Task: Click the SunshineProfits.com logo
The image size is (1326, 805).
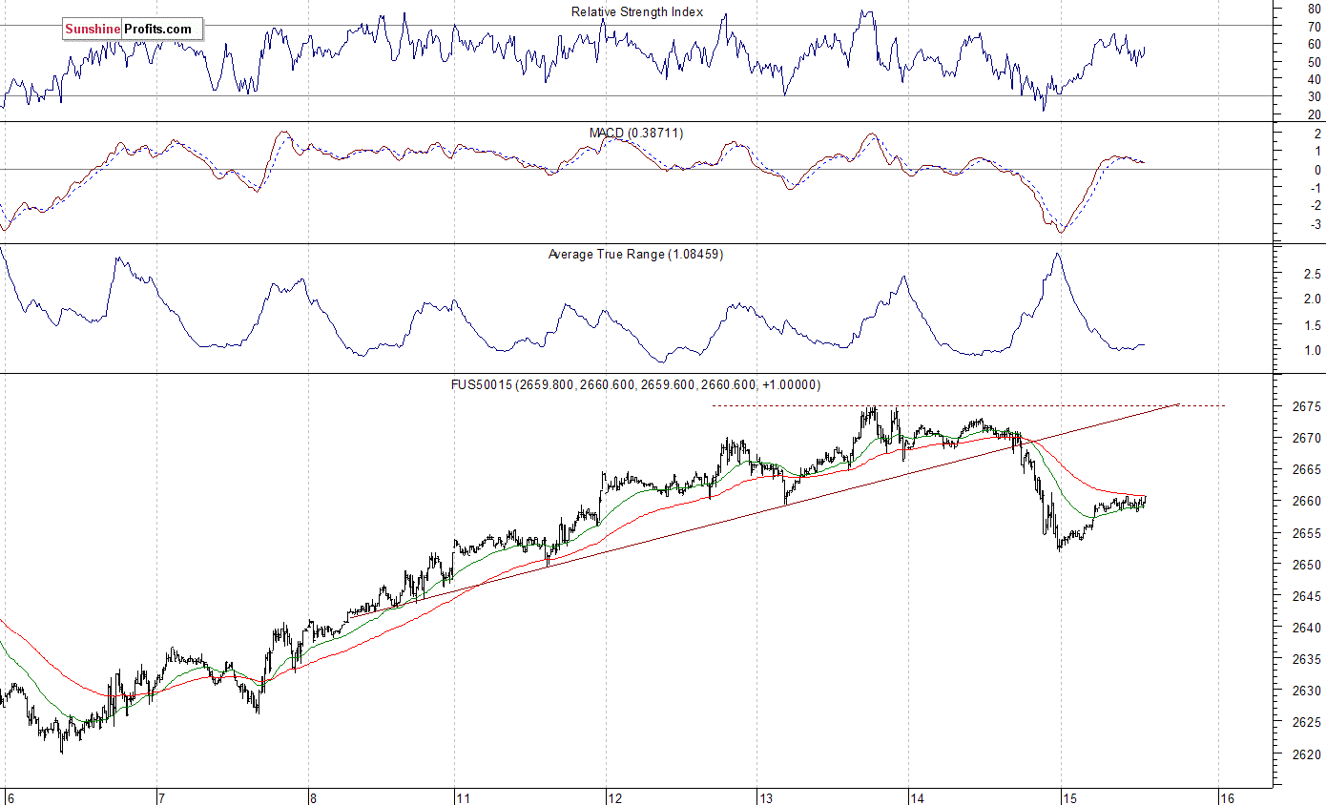Action: (133, 29)
